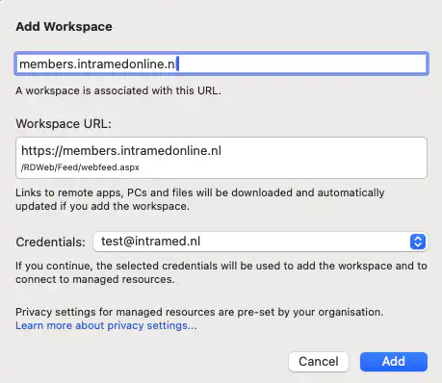Open the Credentials dropdown arrows
Viewport: 442px width, 383px height.
pyautogui.click(x=418, y=242)
